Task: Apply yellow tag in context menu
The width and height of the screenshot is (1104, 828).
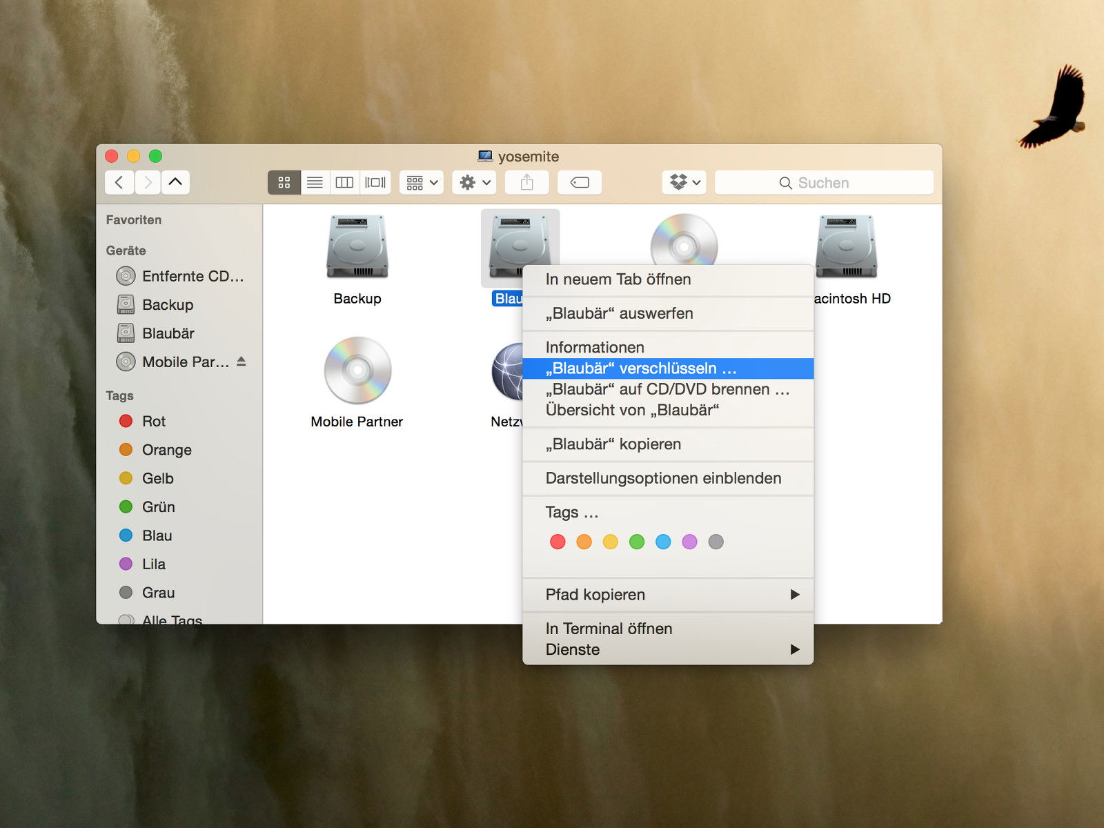Action: pyautogui.click(x=611, y=542)
